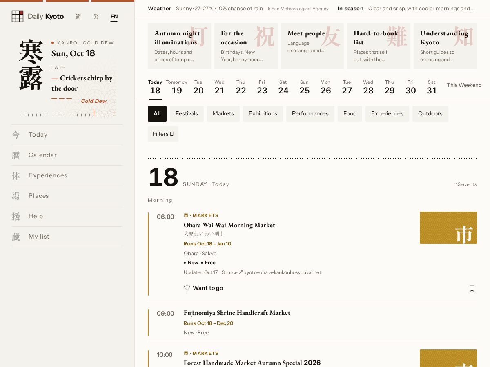Open the Help sidebar menu item
The image size is (490, 367).
click(x=67, y=216)
